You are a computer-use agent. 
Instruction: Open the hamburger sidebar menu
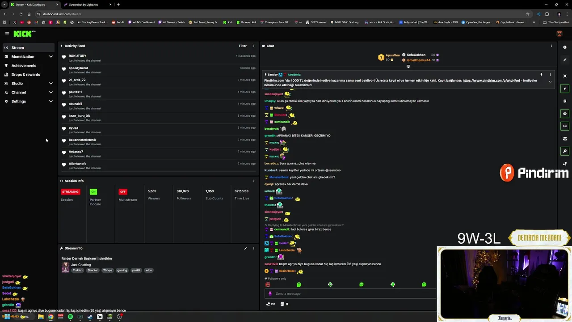7,34
